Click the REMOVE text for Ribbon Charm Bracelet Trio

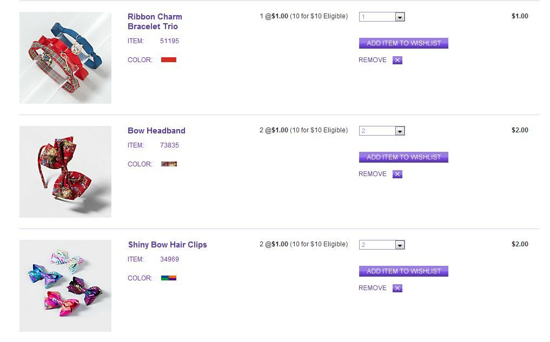point(373,60)
